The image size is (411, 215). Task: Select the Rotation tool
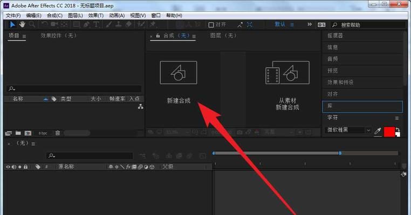pyautogui.click(x=45, y=25)
